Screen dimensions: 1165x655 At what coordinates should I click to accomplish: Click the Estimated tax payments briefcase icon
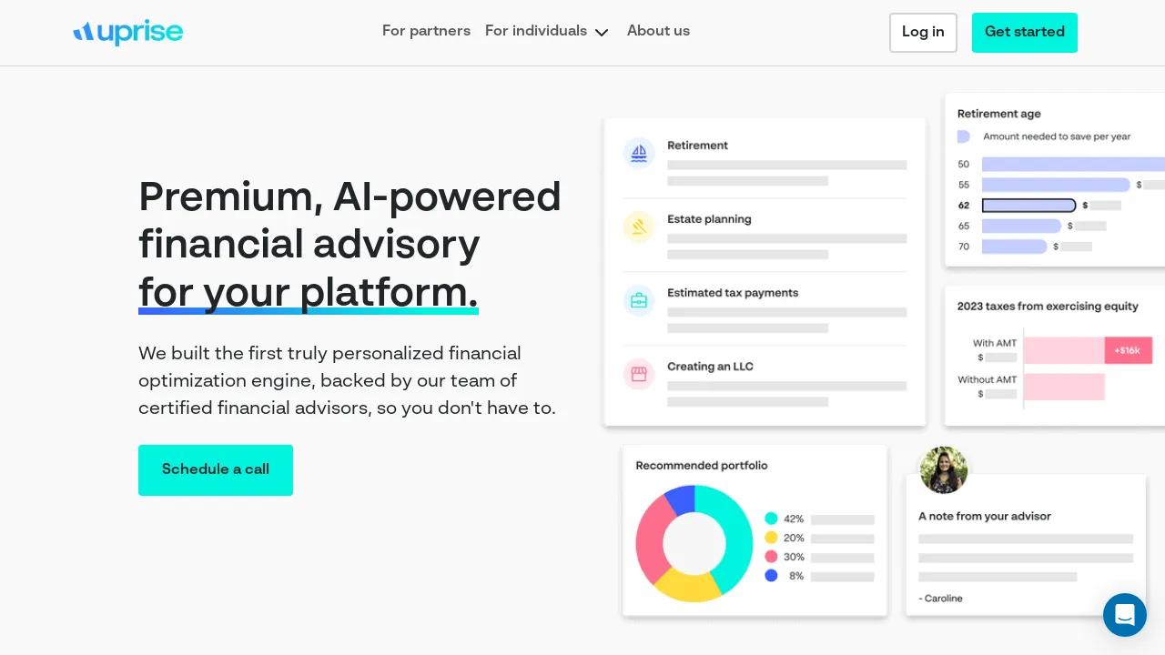[x=639, y=300]
